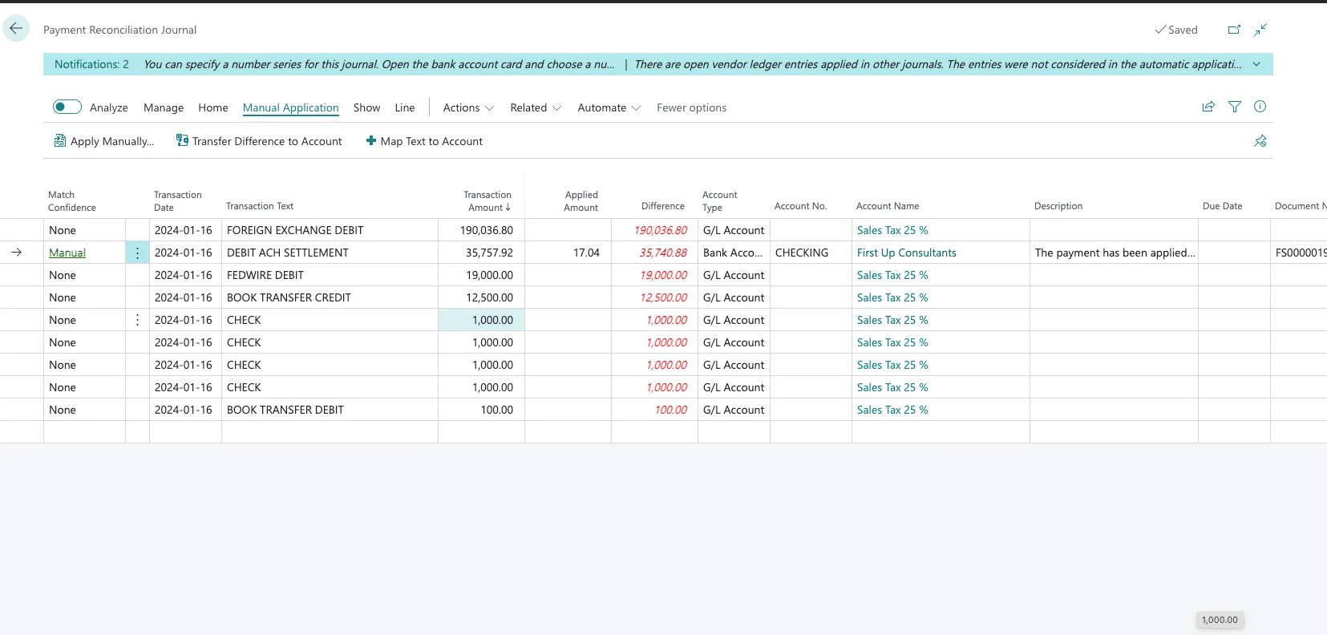Click the Account Type column header
Image resolution: width=1327 pixels, height=635 pixels.
click(x=720, y=201)
